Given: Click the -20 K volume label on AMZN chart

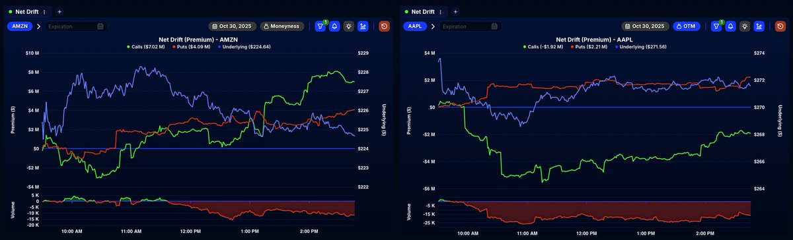Looking at the screenshot, I should click(33, 225).
